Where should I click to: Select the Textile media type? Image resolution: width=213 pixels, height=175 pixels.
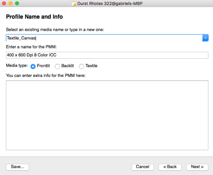[81, 66]
